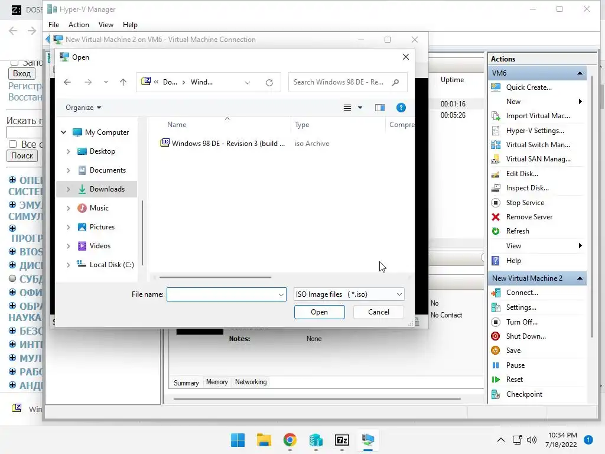This screenshot has height=454, width=605.
Task: Click red Remove Server icon
Action: [496, 217]
